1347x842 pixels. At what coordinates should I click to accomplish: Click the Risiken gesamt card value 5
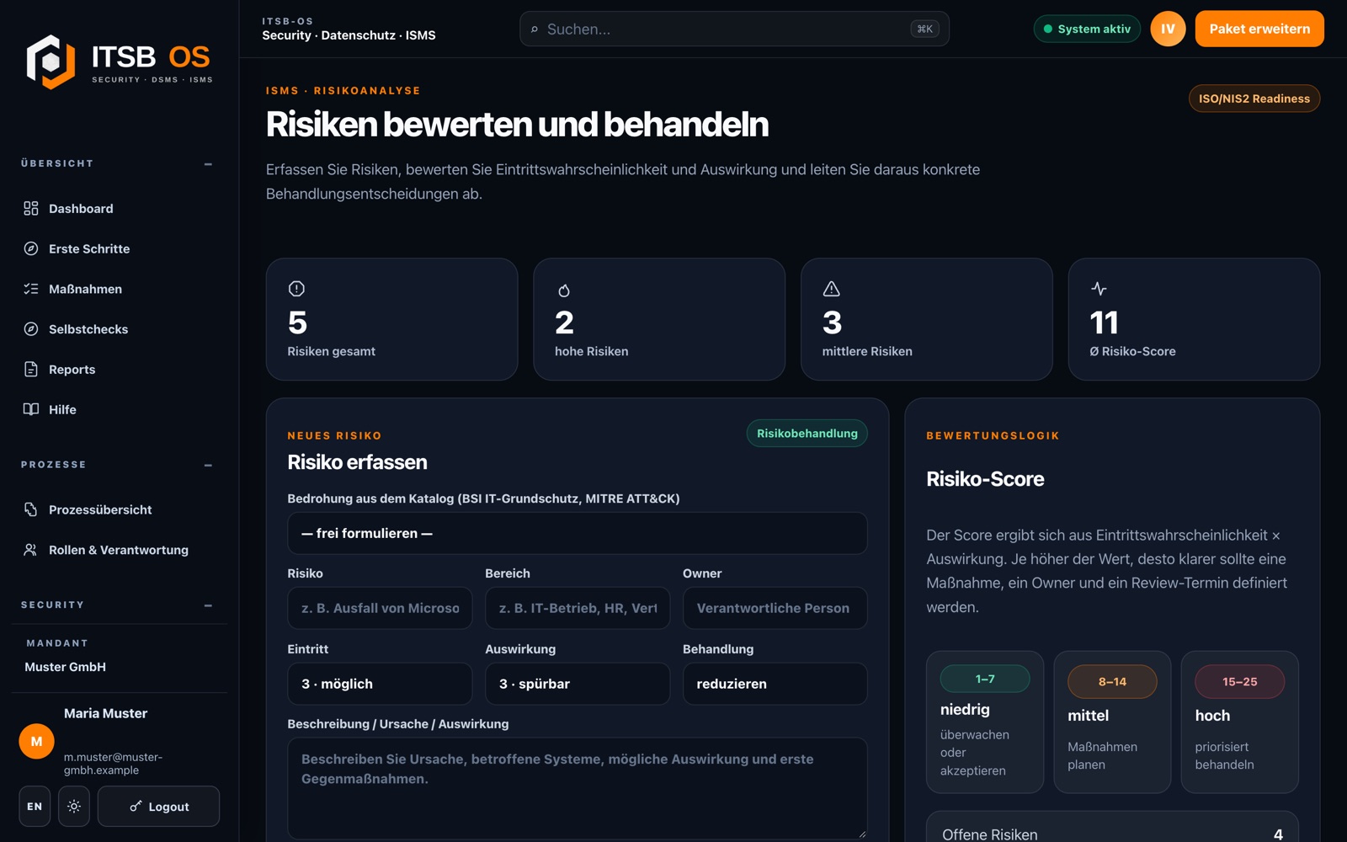[297, 322]
